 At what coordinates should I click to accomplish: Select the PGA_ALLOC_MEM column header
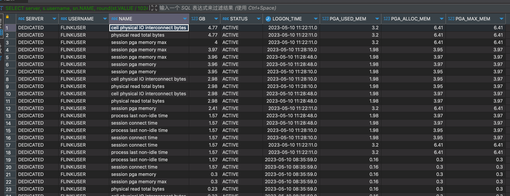[411, 19]
